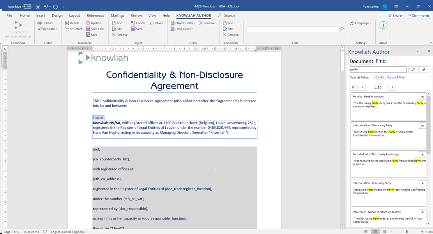Toggle eye for Info return - Notice result
433x234 pixels.
422,212
